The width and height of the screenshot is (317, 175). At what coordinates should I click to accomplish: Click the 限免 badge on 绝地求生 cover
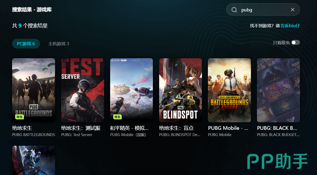pos(19,117)
